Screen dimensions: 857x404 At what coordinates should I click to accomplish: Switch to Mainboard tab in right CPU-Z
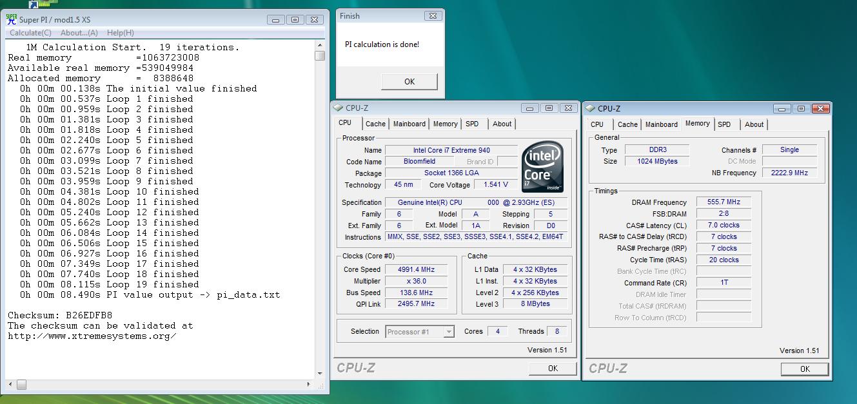click(x=662, y=124)
